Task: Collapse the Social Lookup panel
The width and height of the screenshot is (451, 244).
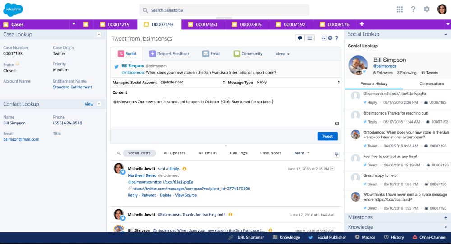Action: (x=446, y=34)
